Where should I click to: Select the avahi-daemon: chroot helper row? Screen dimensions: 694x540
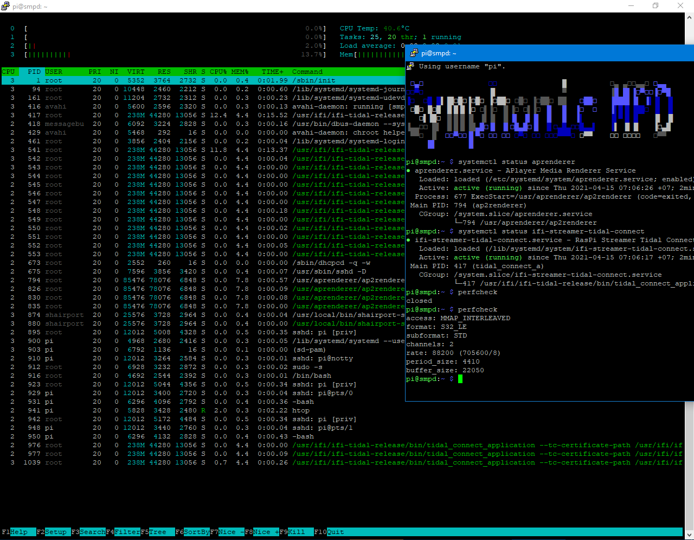click(203, 132)
